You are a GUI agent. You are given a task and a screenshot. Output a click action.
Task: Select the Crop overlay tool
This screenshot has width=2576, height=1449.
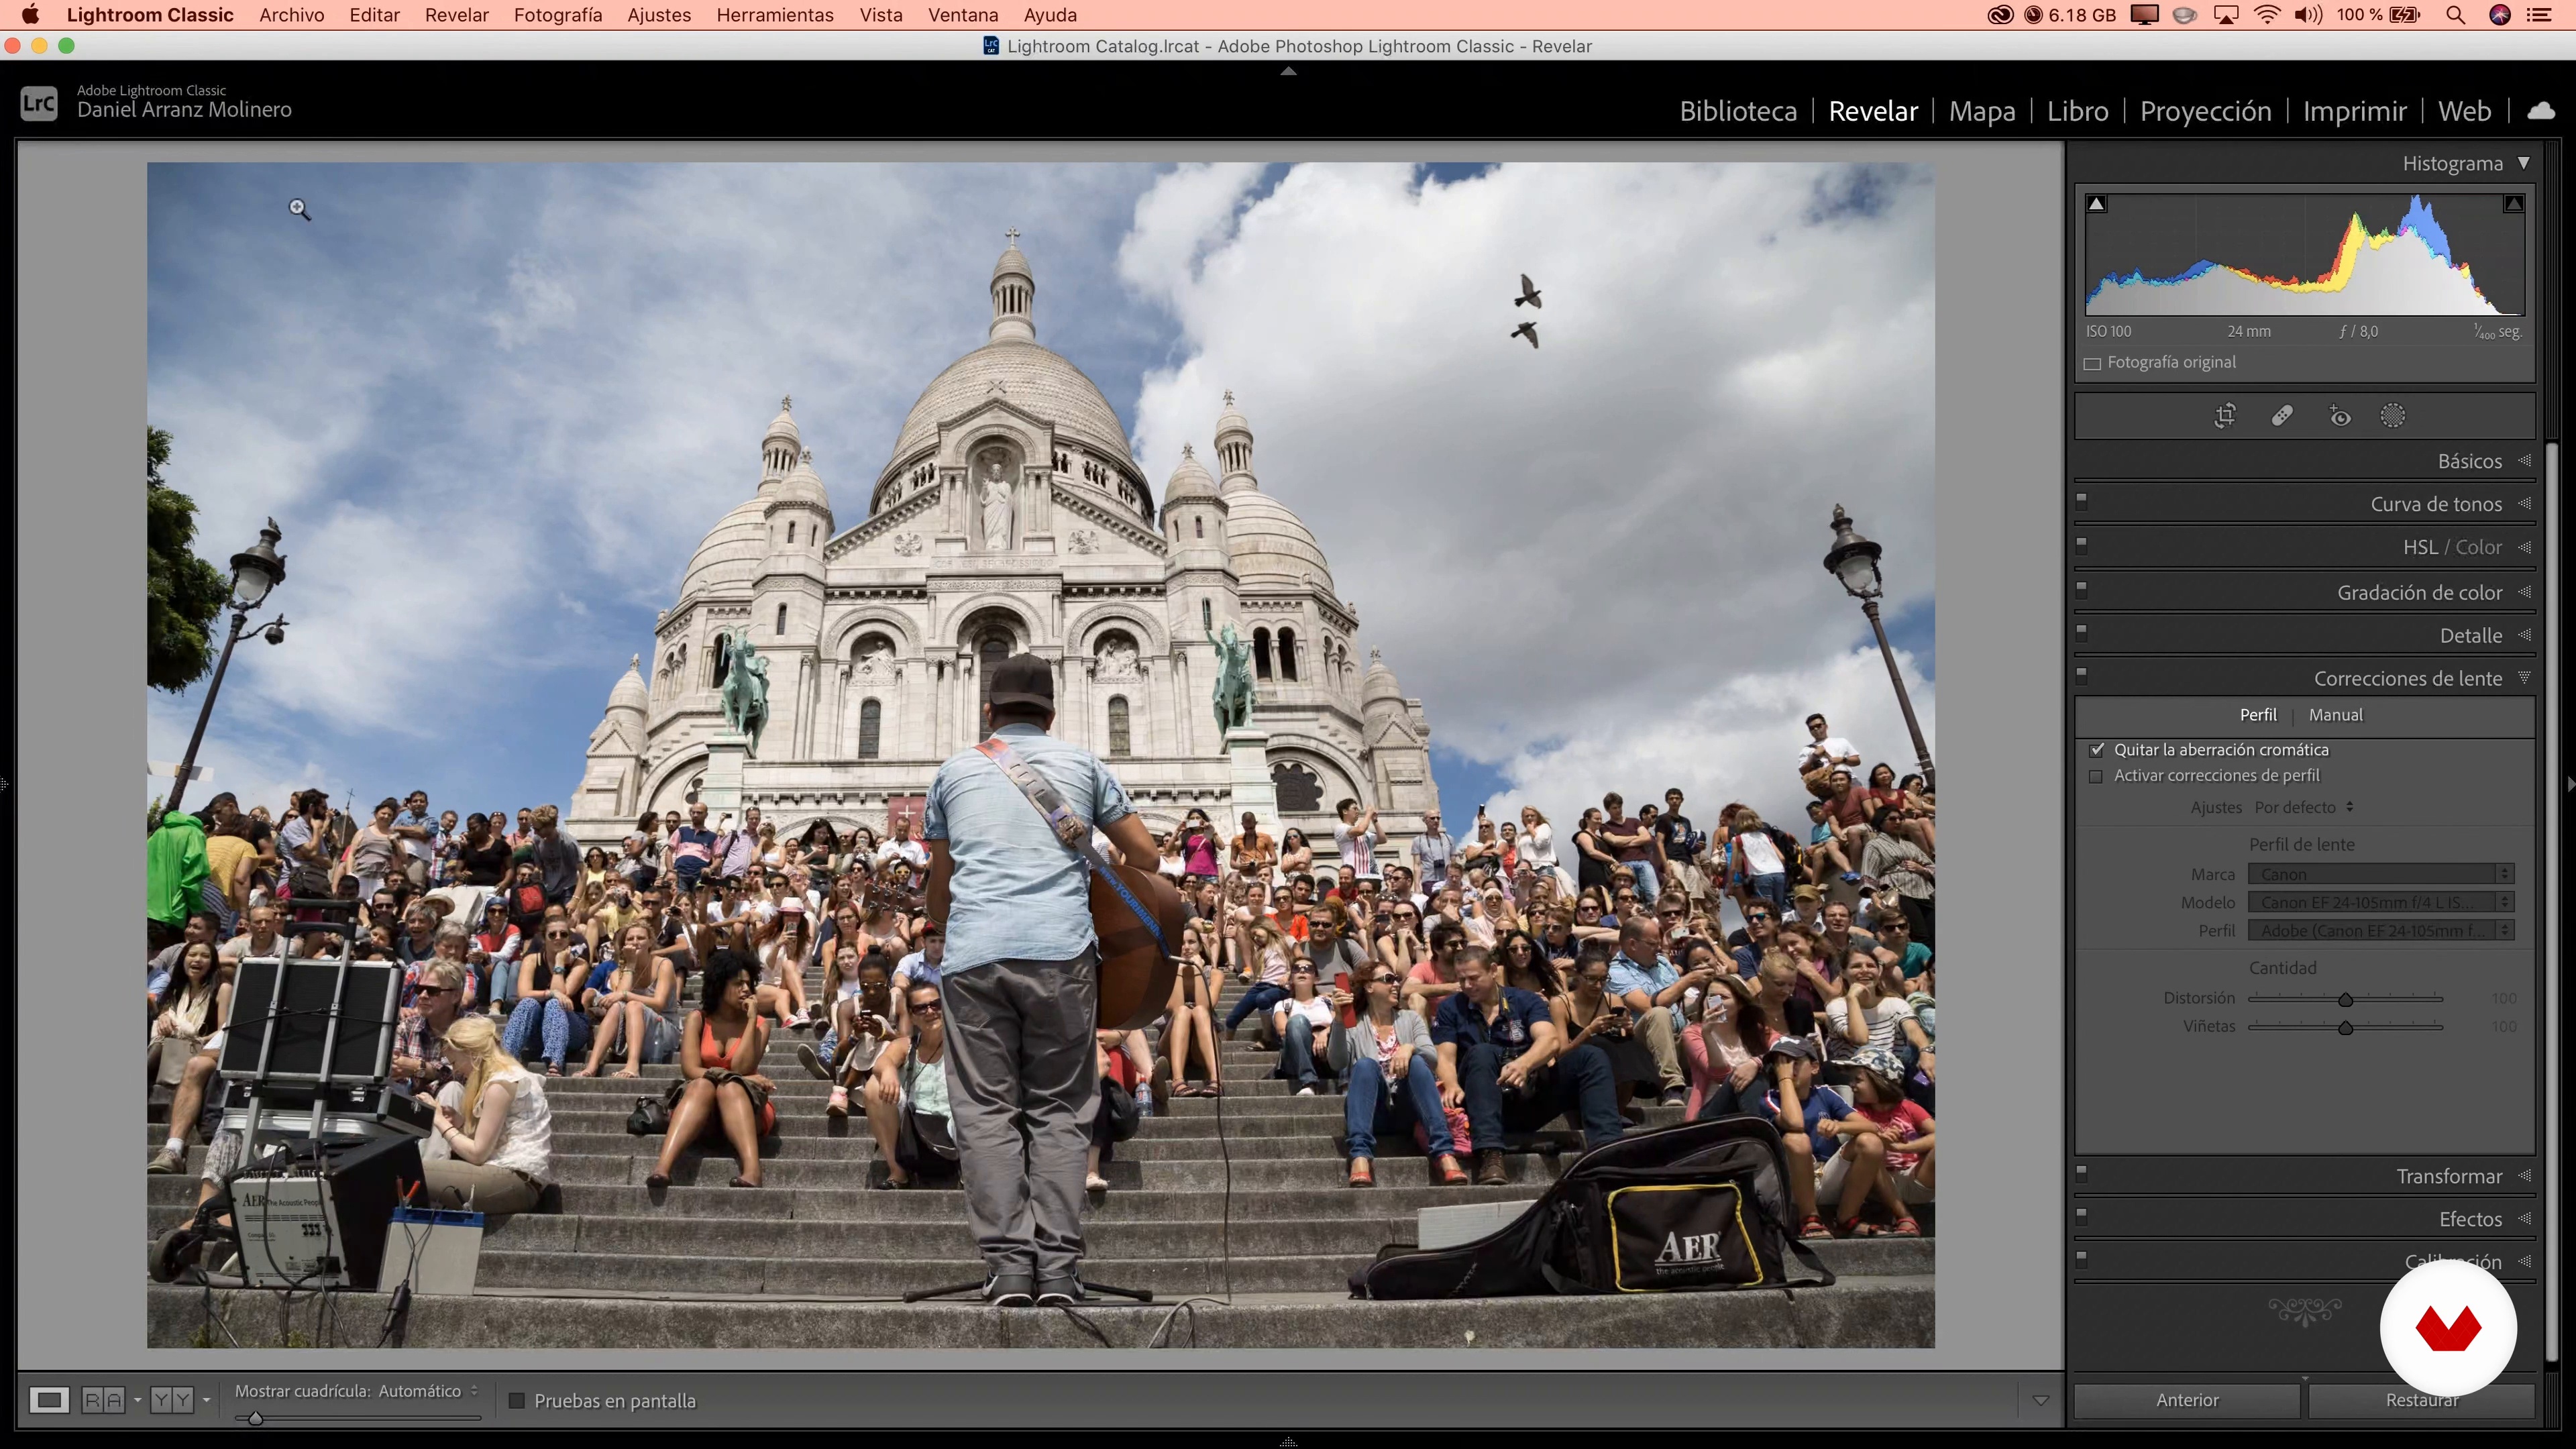2225,416
